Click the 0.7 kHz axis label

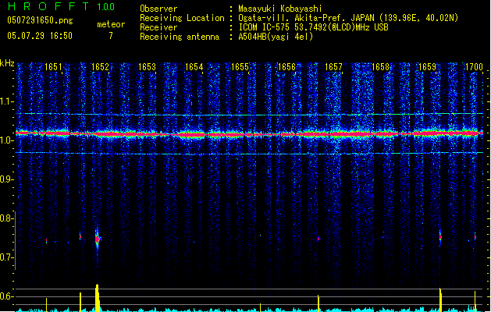[x=6, y=257]
